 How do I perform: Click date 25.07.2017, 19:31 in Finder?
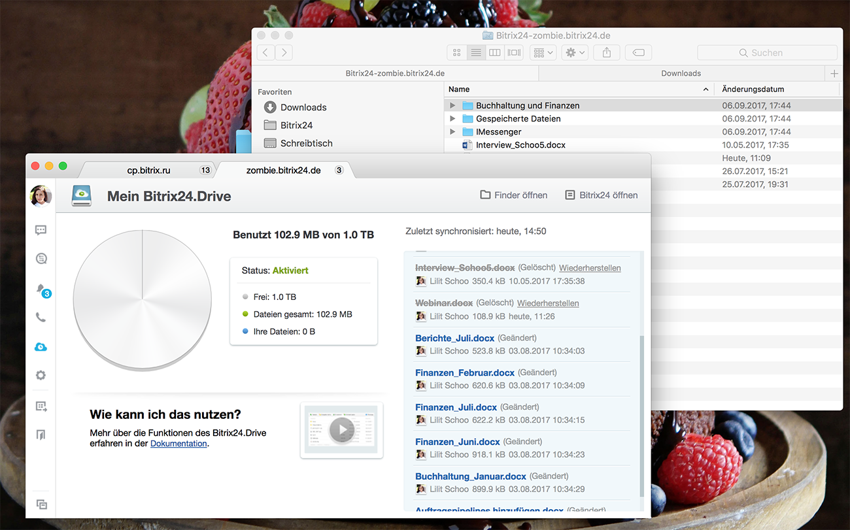pos(755,184)
